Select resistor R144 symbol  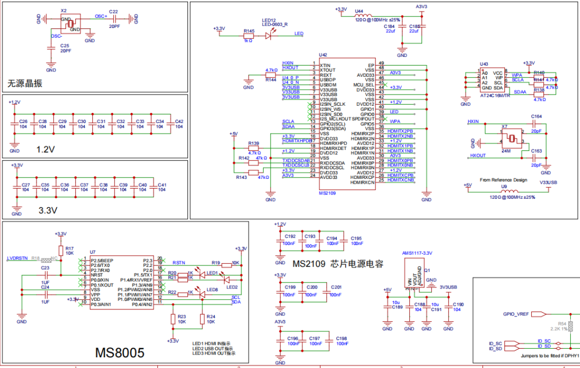click(271, 75)
